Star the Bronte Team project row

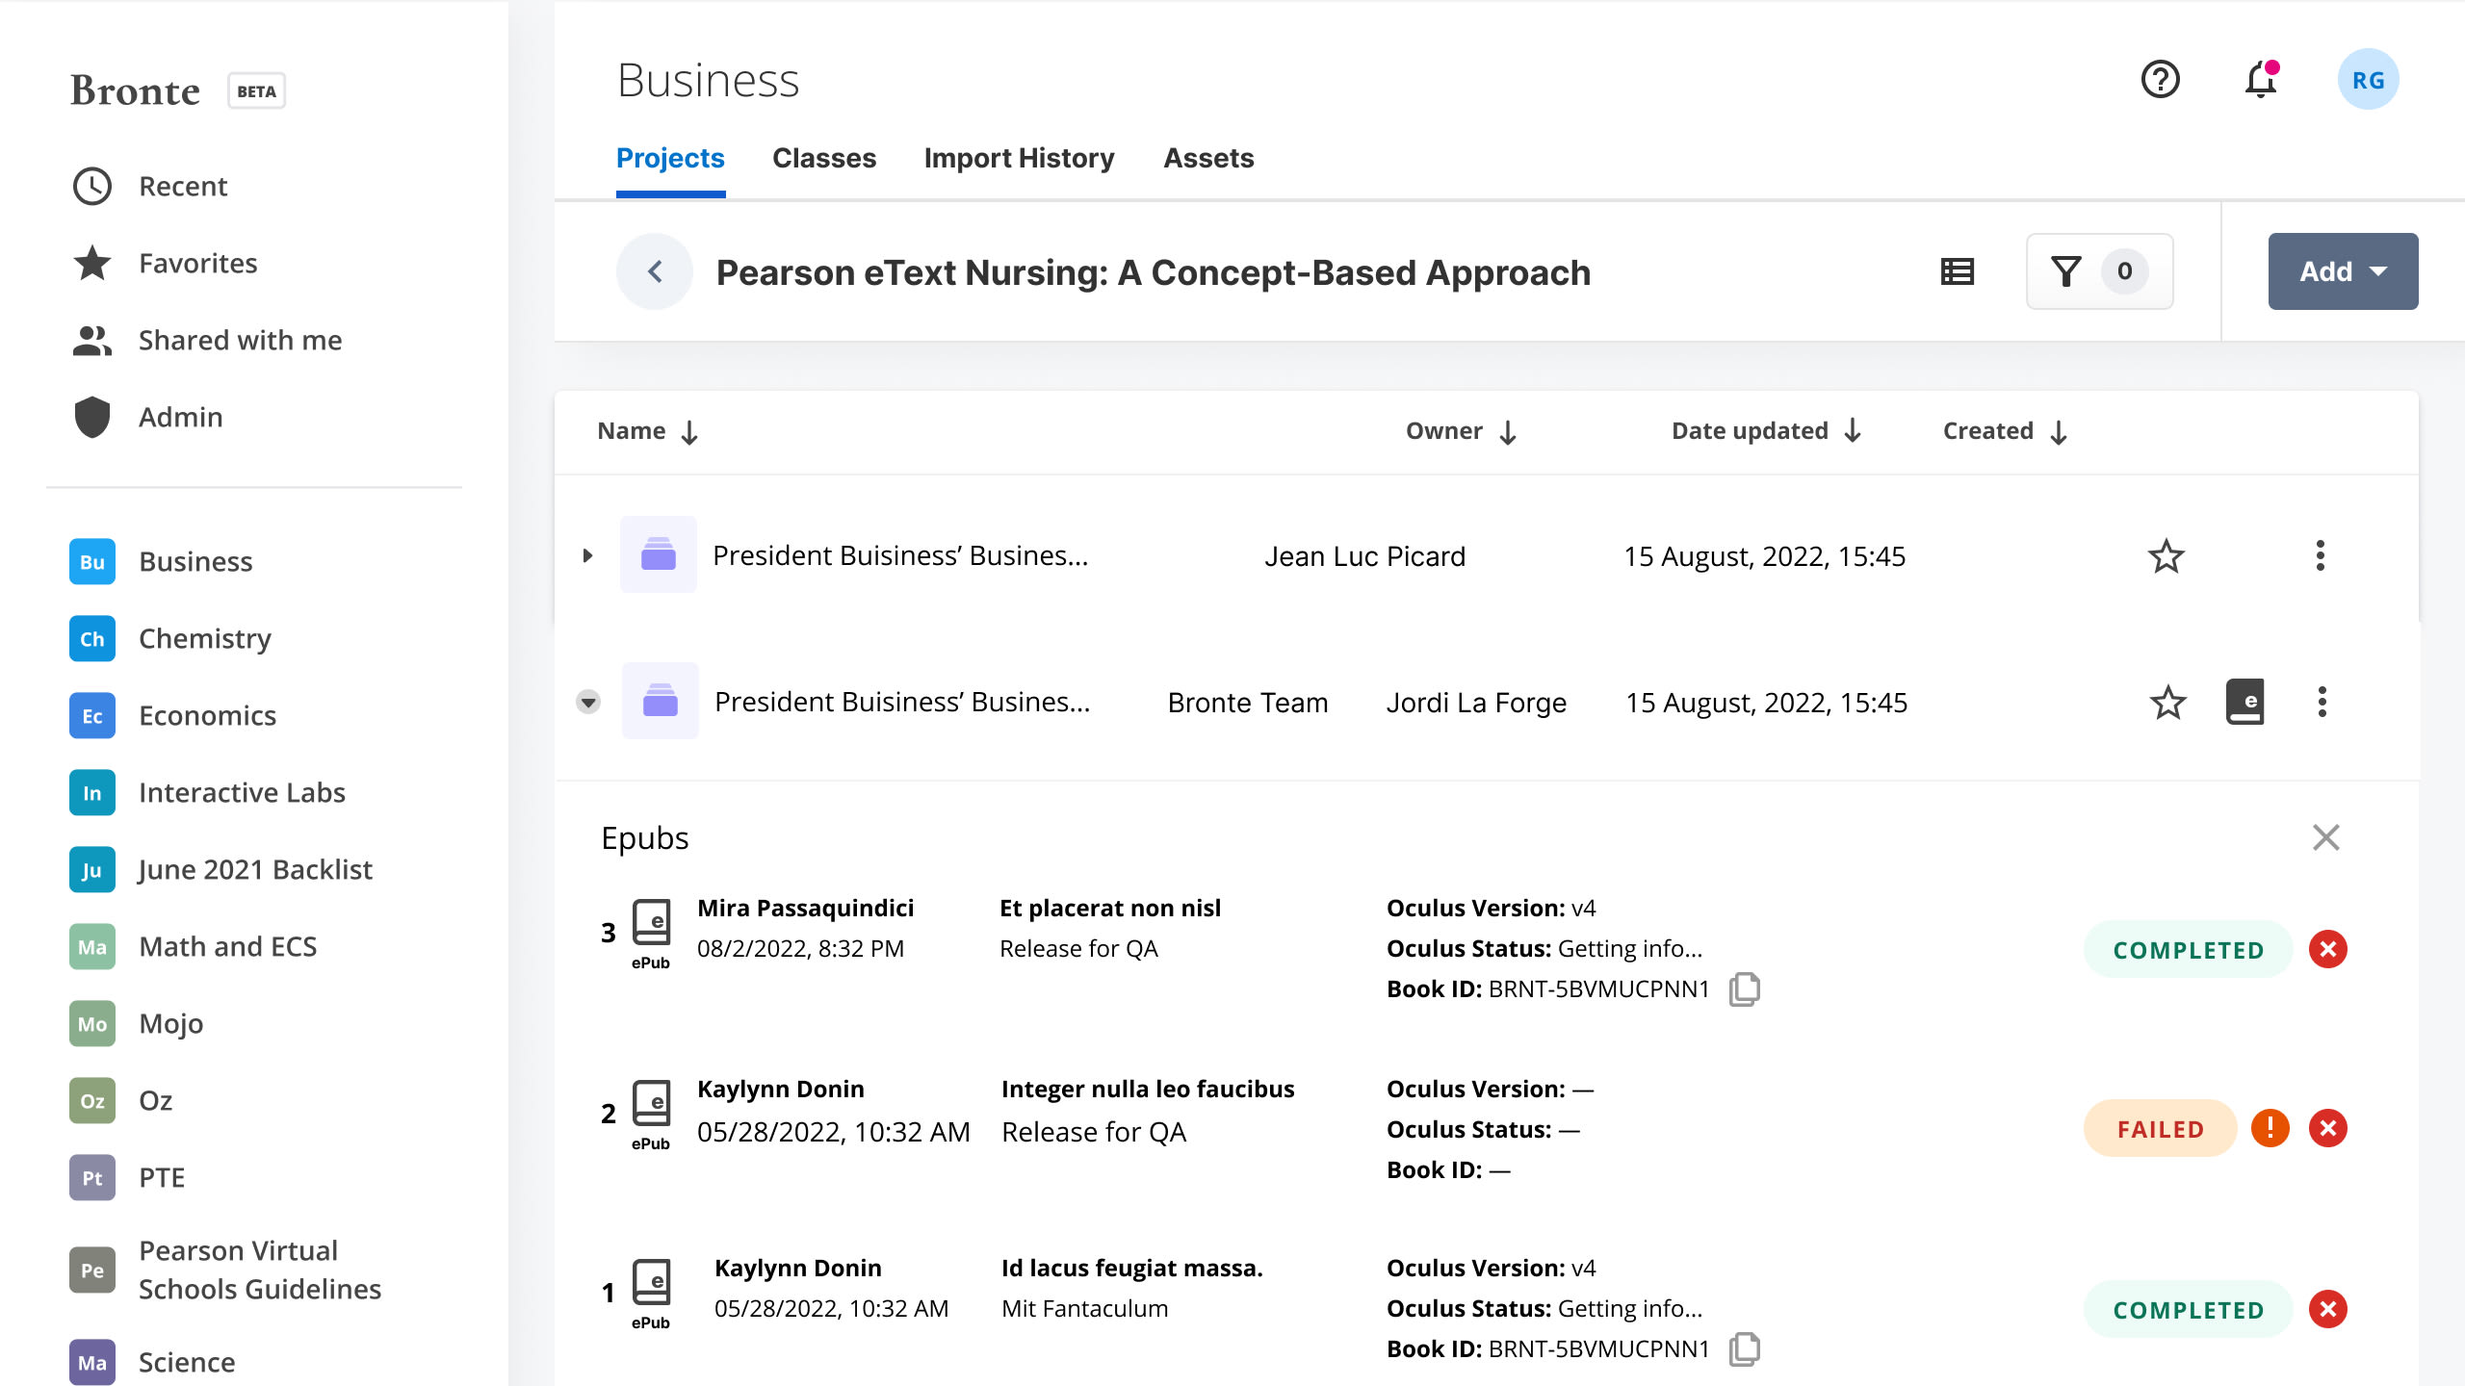click(2166, 702)
